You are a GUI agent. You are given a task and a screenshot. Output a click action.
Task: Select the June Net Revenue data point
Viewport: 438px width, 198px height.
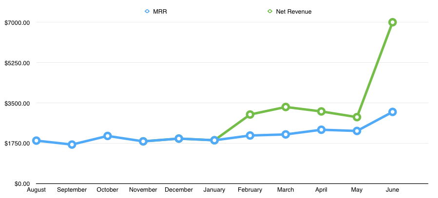pyautogui.click(x=393, y=22)
